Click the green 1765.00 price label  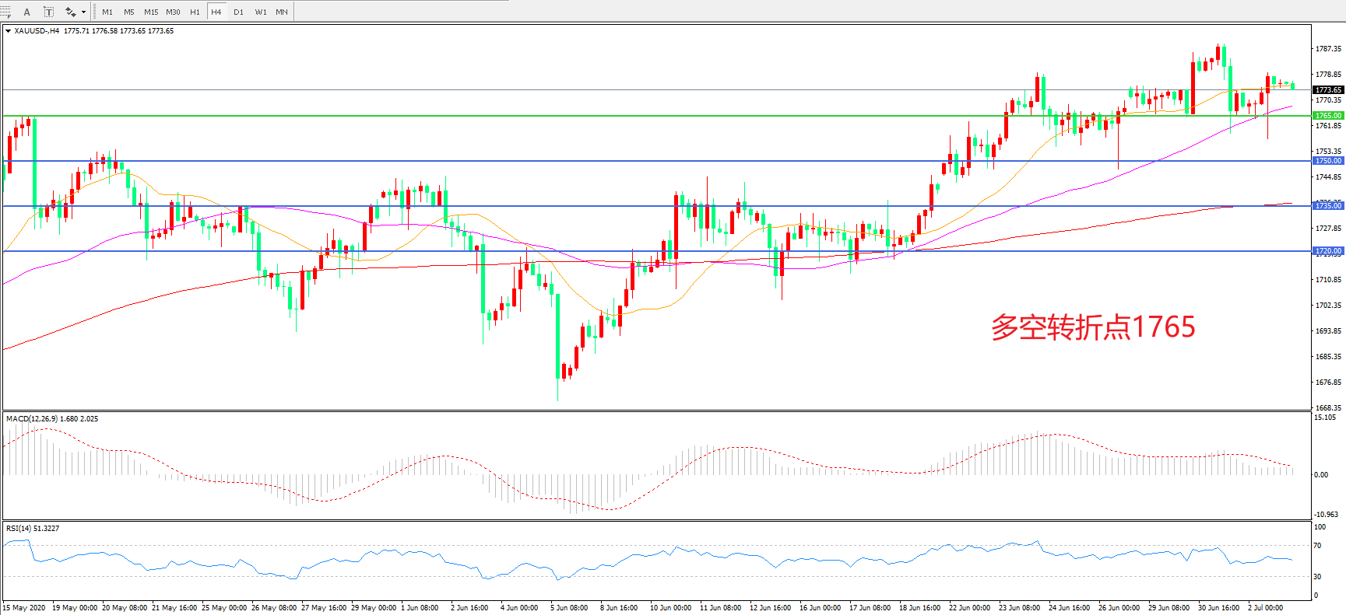click(1328, 116)
